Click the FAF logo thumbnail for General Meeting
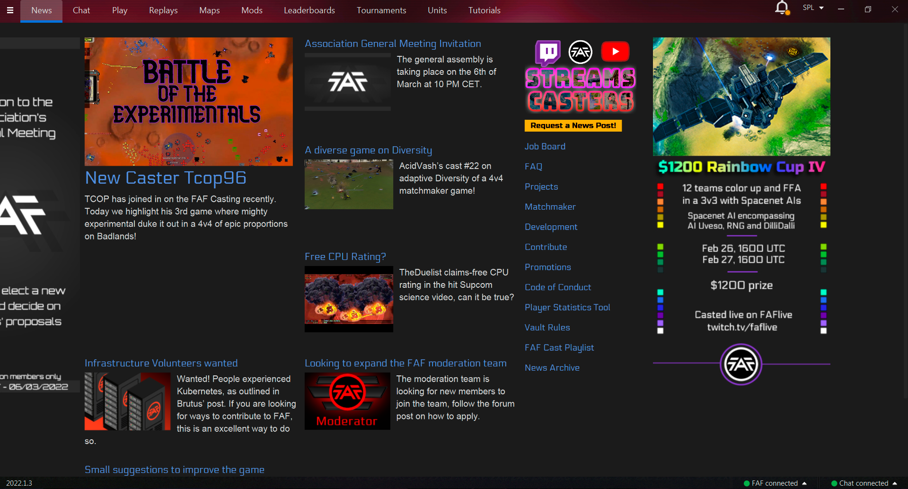The height and width of the screenshot is (489, 908). (348, 82)
